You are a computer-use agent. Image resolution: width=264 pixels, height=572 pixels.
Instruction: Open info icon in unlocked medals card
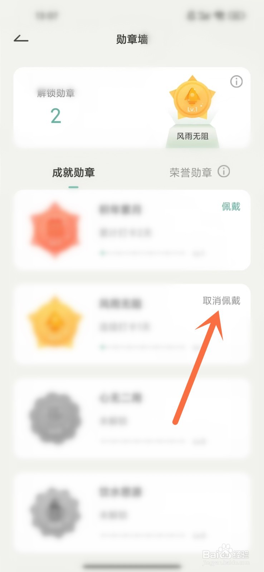point(236,82)
